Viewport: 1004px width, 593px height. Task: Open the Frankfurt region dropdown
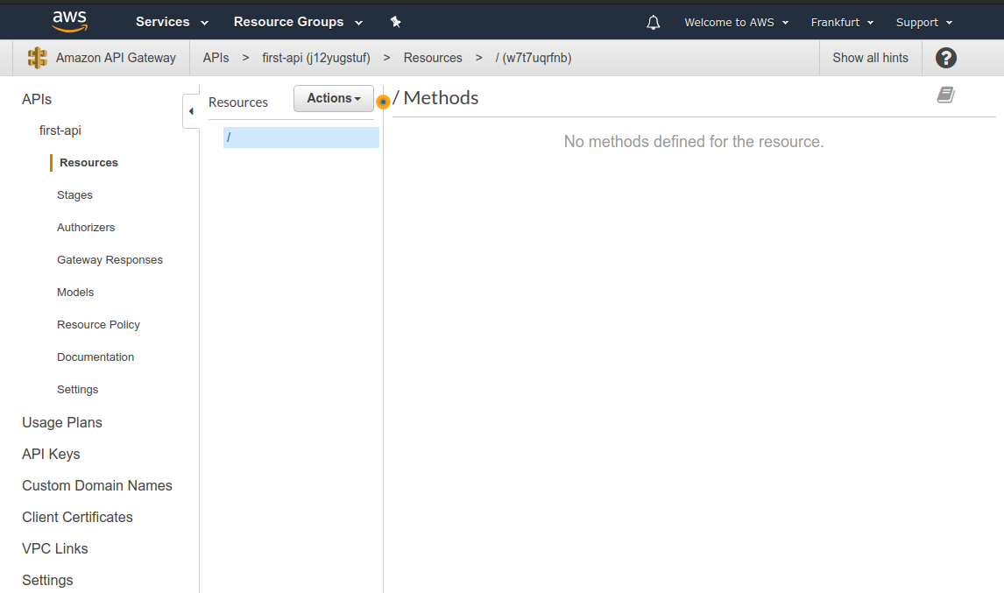(842, 23)
